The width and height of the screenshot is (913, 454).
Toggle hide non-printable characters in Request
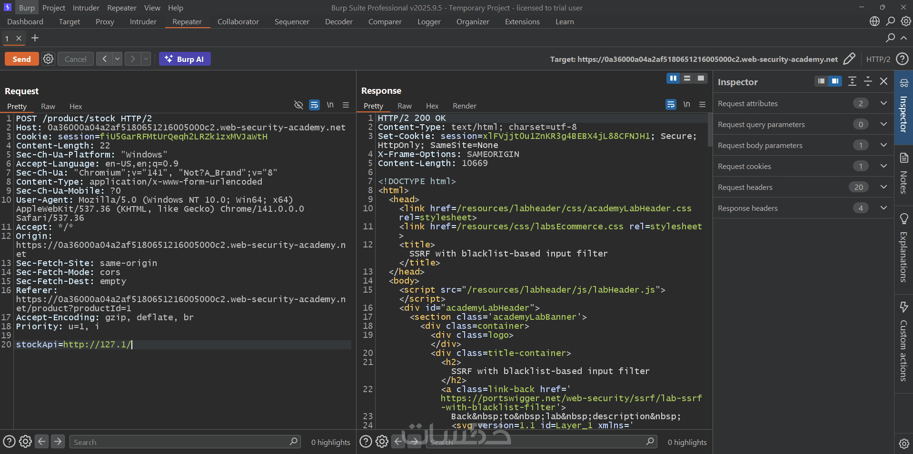click(298, 105)
